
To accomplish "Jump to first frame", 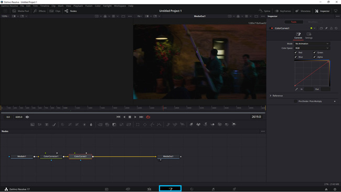I will 119,117.
